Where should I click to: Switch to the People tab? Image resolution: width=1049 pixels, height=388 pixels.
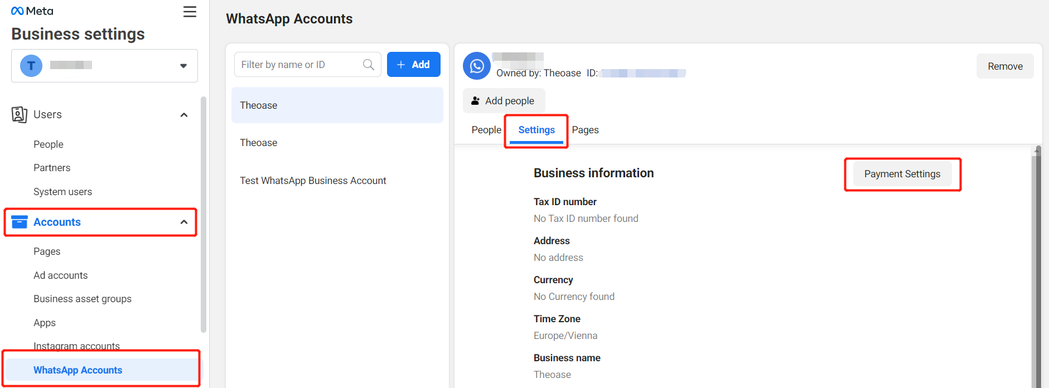click(x=486, y=130)
